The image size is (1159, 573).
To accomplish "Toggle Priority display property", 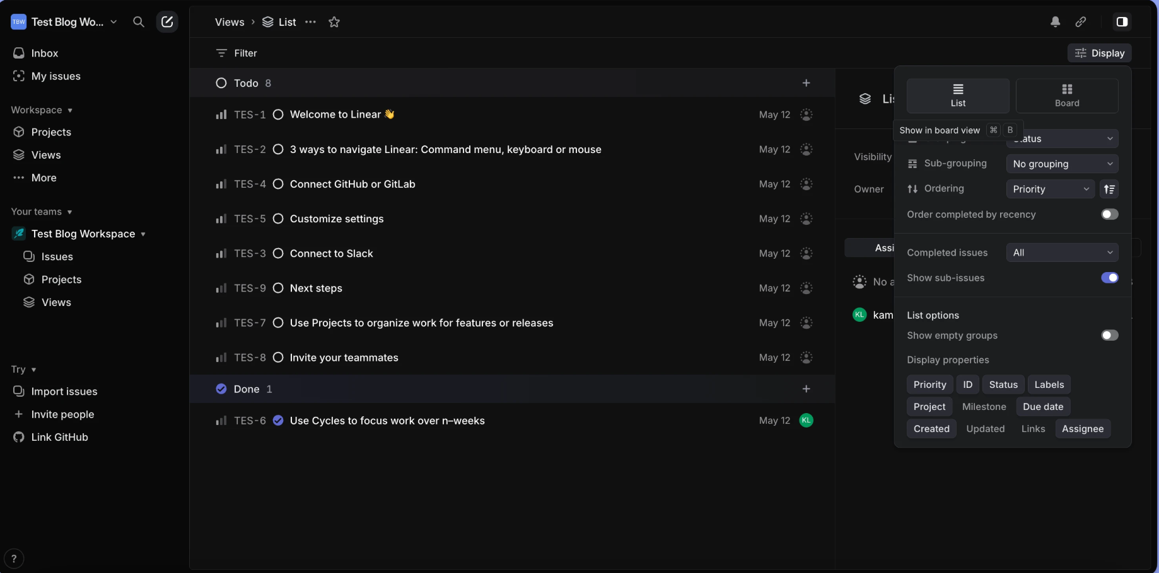I will (x=929, y=385).
